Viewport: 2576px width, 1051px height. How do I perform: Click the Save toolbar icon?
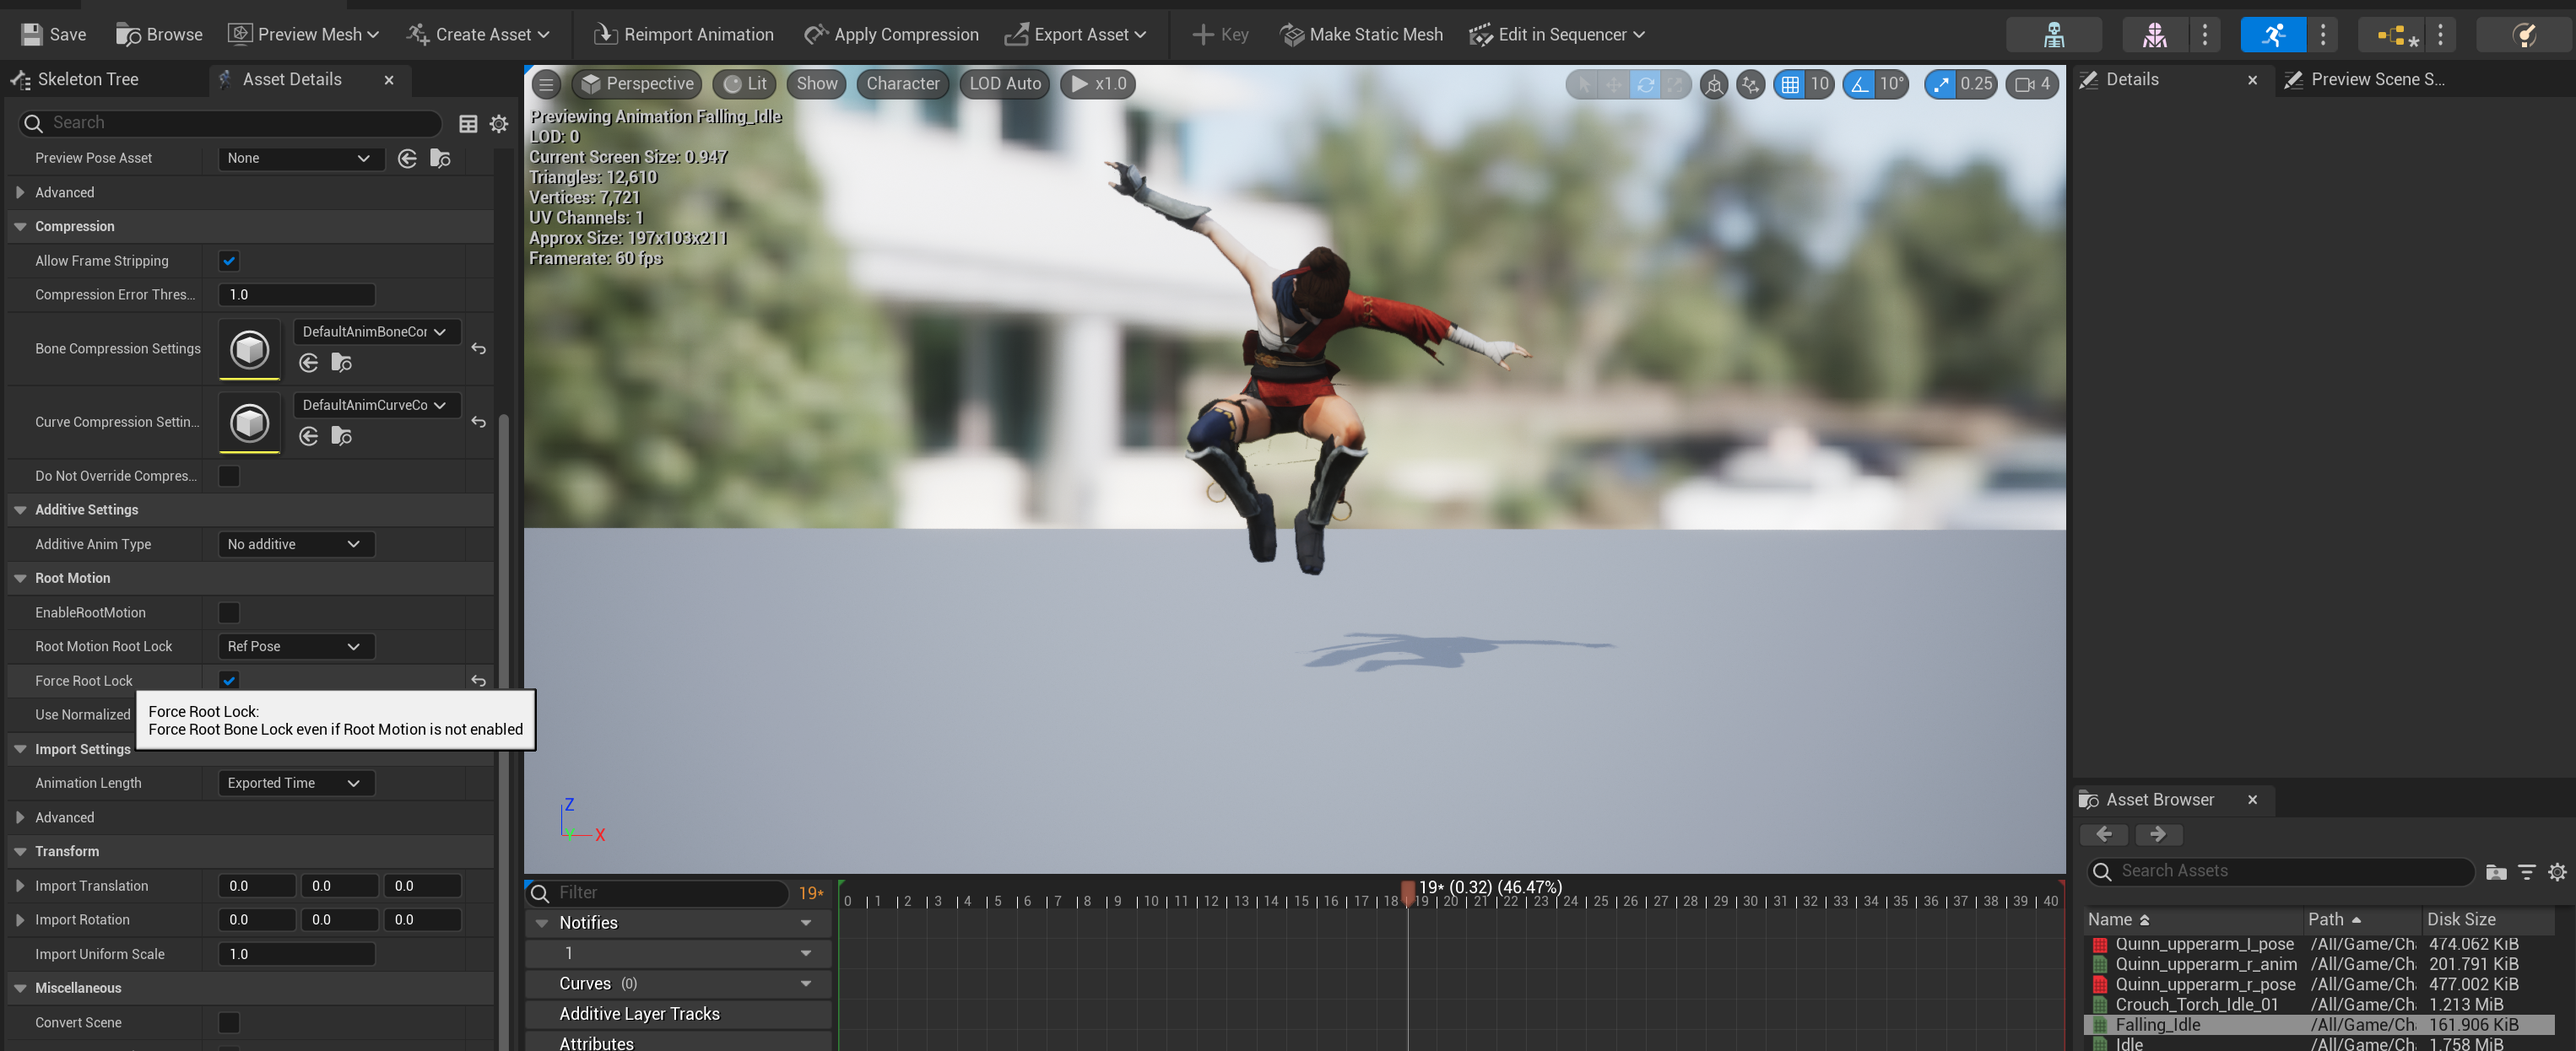tap(33, 34)
